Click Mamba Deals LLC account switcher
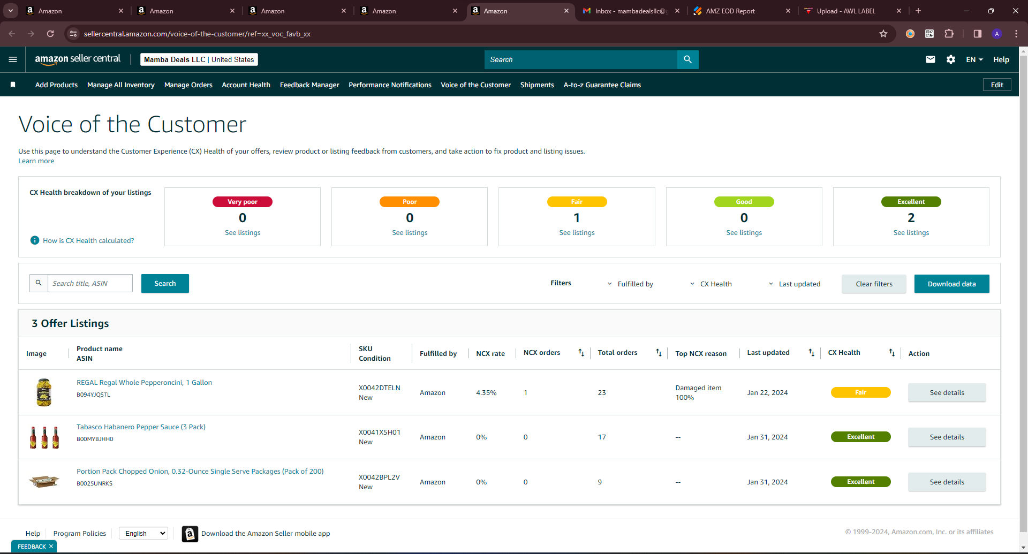This screenshot has width=1028, height=554. tap(199, 59)
